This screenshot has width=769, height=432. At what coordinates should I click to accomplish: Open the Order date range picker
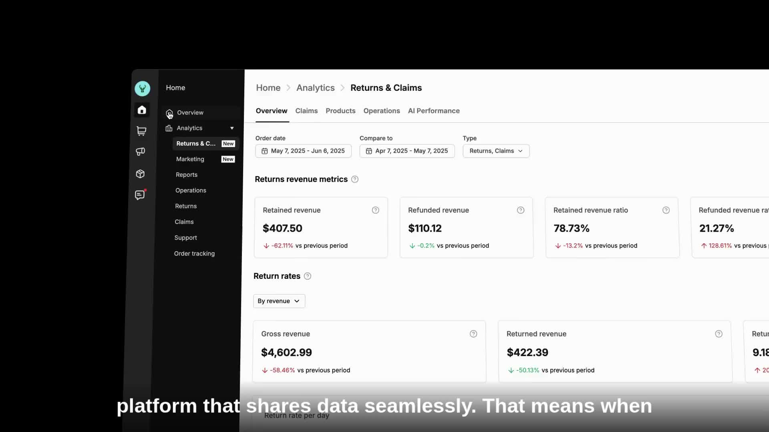(x=303, y=151)
